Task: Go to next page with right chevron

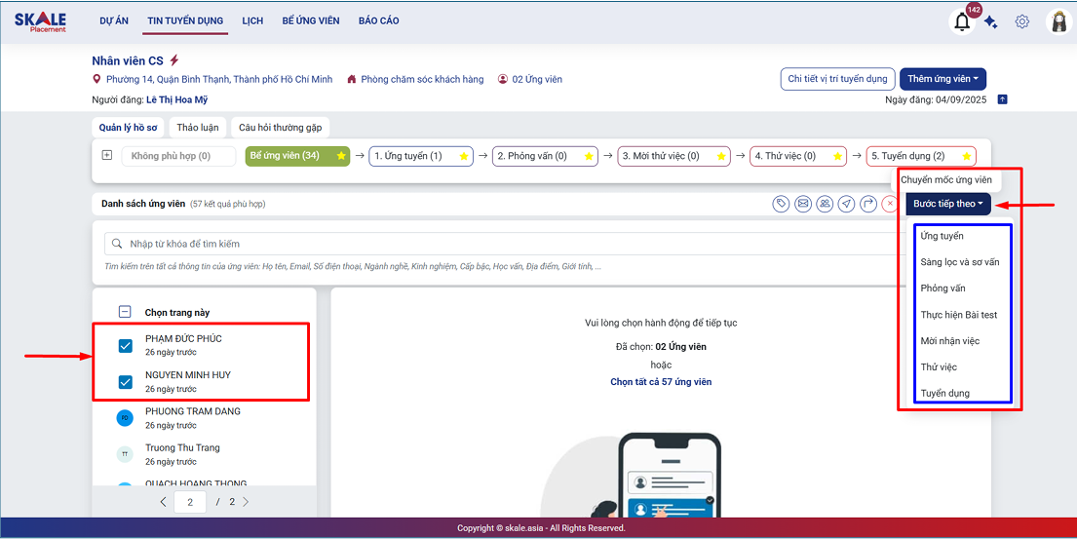Action: [246, 502]
